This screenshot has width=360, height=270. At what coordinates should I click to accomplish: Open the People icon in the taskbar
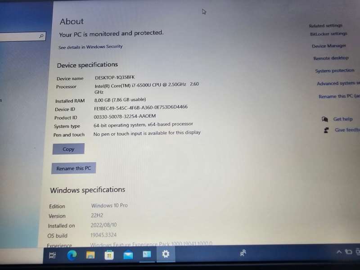[x=243, y=253]
